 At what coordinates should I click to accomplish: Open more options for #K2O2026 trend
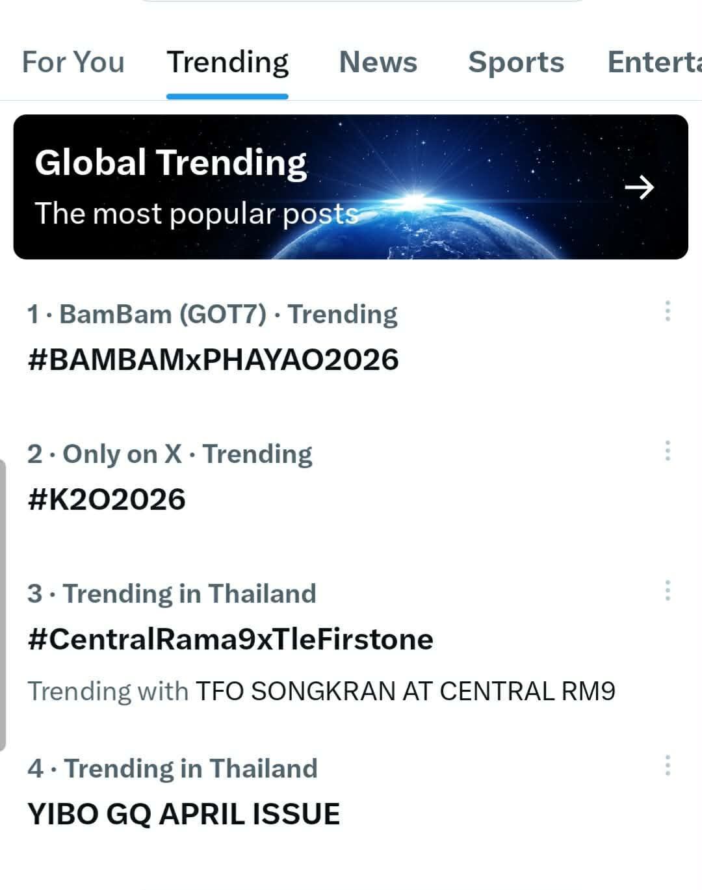pyautogui.click(x=667, y=451)
